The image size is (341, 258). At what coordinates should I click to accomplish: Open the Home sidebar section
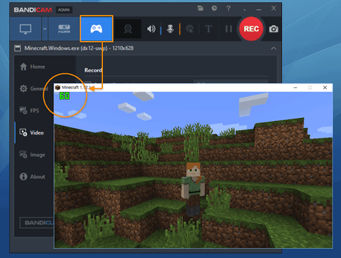[x=32, y=66]
